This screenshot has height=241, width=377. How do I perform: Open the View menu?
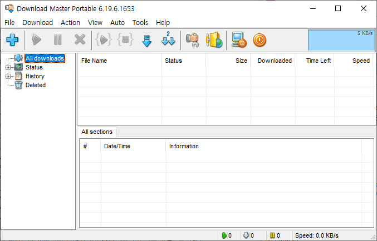(x=95, y=23)
